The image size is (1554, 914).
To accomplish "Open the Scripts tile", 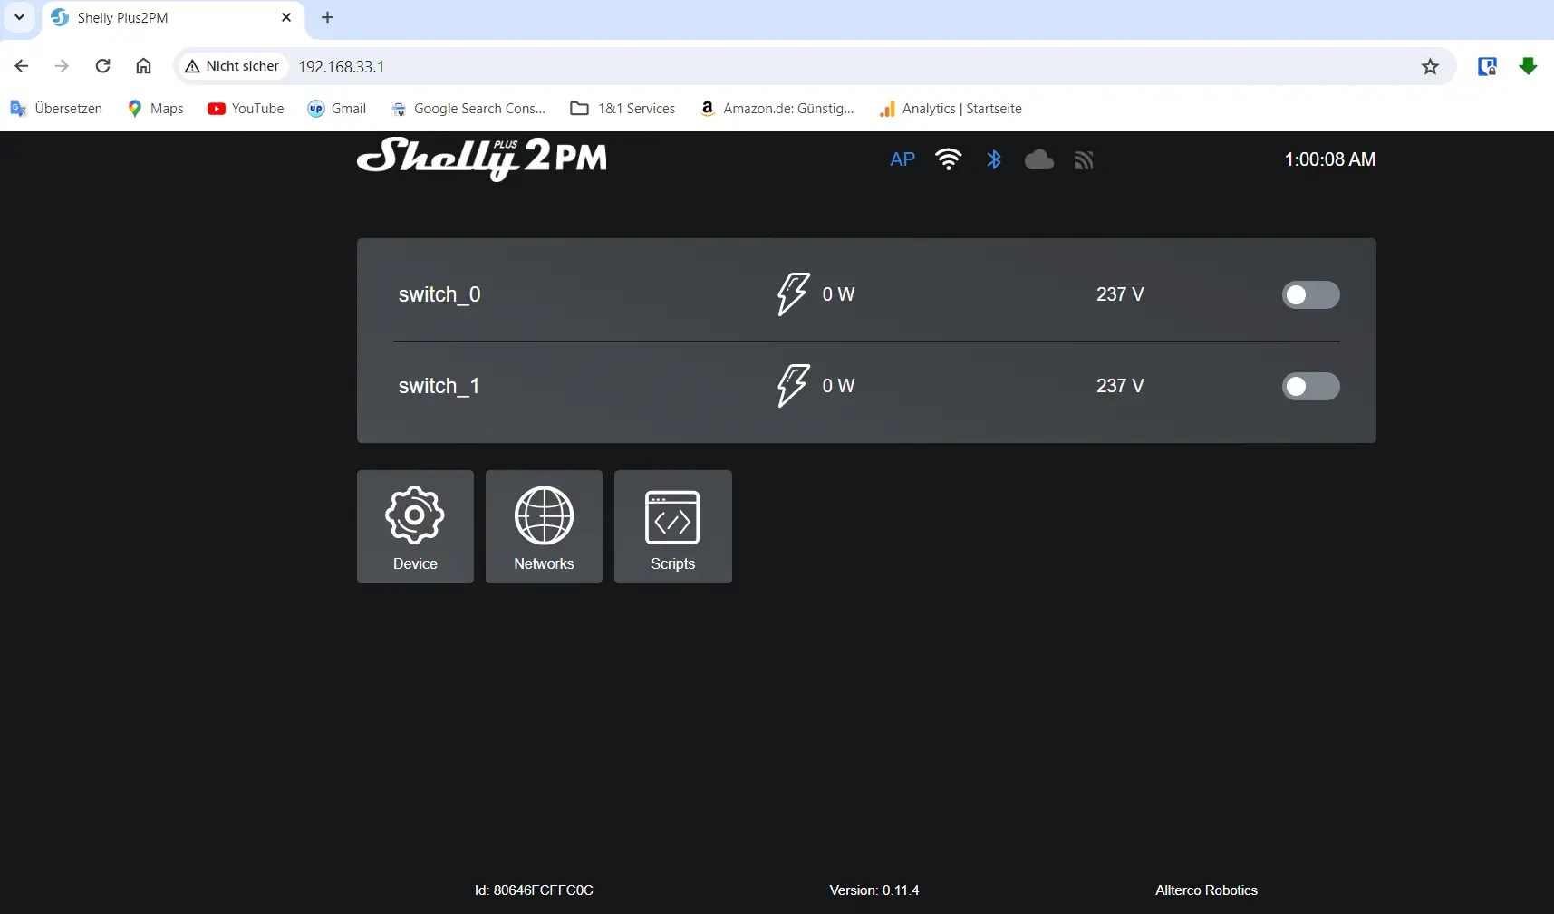I will click(x=672, y=526).
